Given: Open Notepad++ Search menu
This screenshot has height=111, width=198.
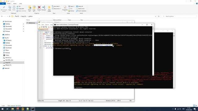Looking at the screenshot, I should click(47, 25).
